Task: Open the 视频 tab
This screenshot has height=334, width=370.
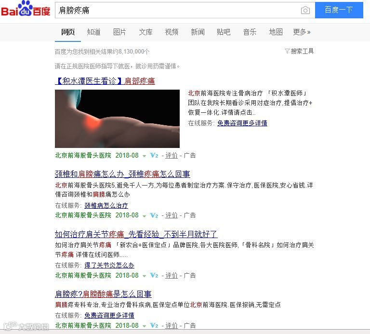Action: 172,32
